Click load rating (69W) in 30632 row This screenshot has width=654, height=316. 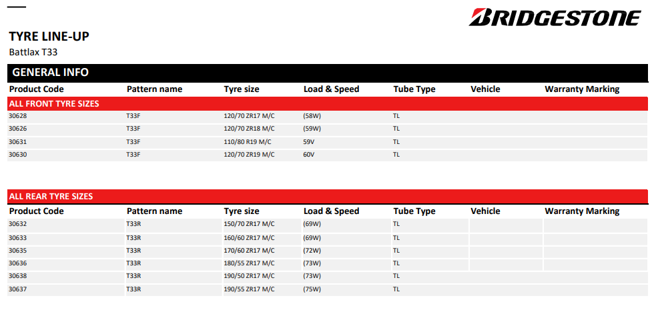point(312,224)
